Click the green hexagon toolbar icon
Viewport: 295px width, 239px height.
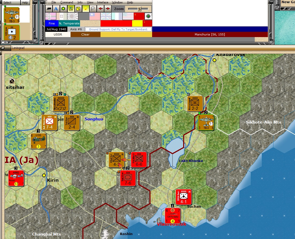pyautogui.click(x=63, y=9)
